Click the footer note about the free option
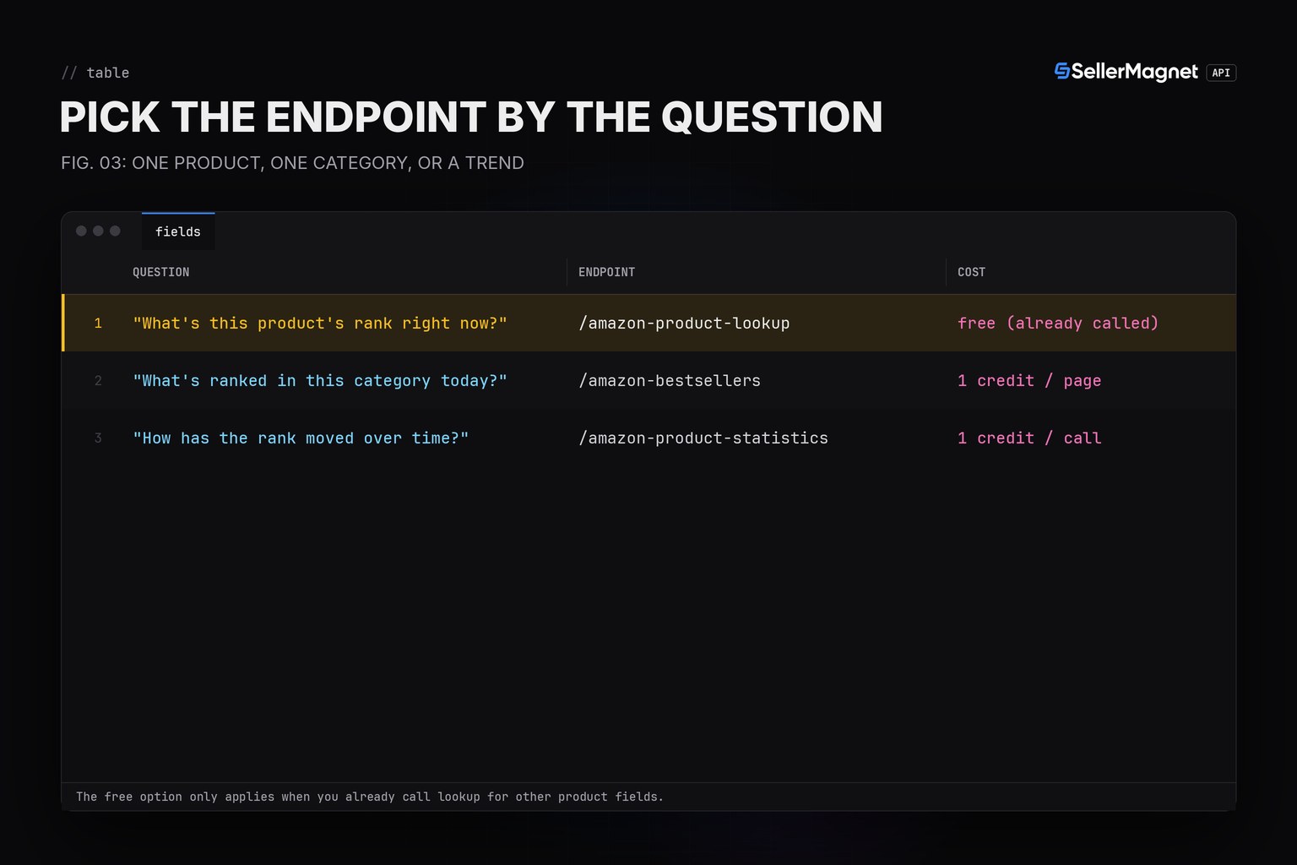The height and width of the screenshot is (865, 1297). (370, 797)
